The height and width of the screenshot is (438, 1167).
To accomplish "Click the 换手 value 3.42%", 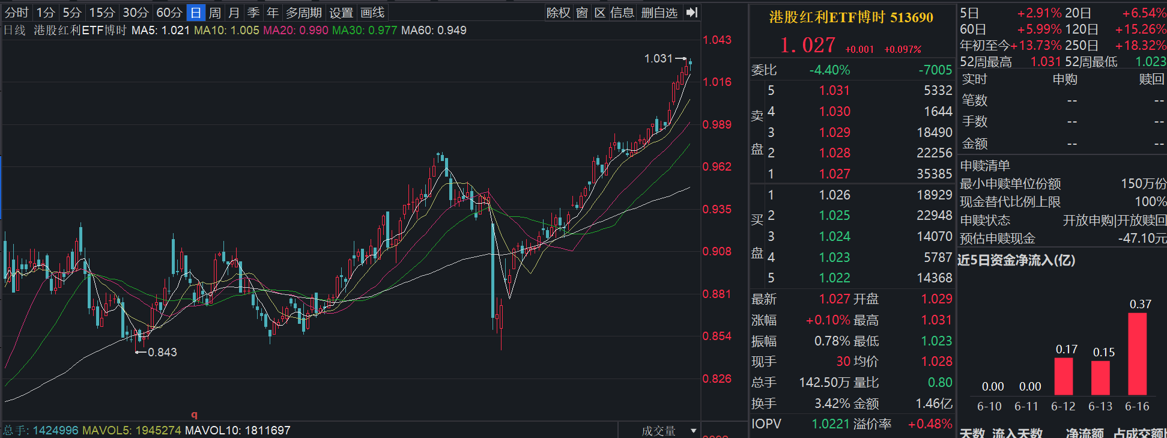I will coord(834,404).
